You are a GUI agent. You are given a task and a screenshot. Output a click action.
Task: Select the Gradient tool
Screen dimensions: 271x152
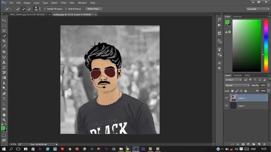(4, 78)
